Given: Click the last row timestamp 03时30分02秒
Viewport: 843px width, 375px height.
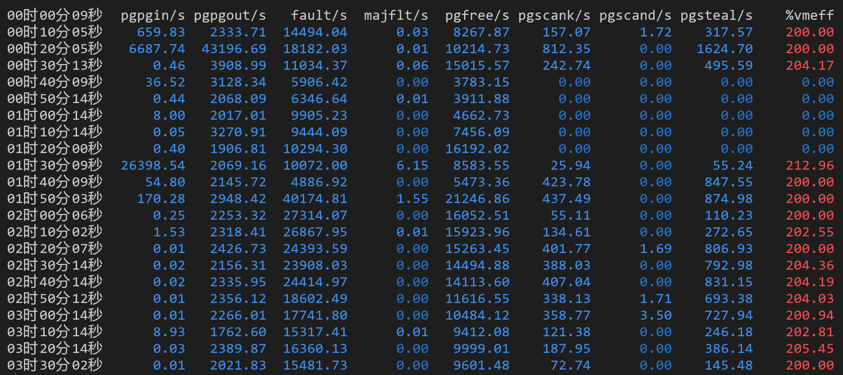Looking at the screenshot, I should click(55, 365).
